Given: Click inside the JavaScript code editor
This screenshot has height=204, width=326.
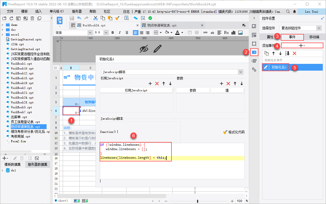Looking at the screenshot, I should (x=172, y=161).
